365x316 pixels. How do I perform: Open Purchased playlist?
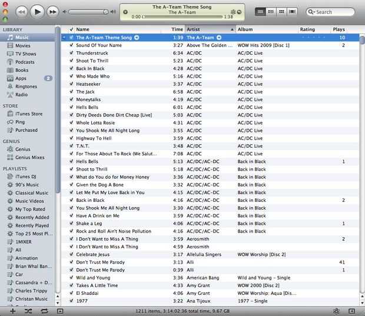click(x=28, y=130)
